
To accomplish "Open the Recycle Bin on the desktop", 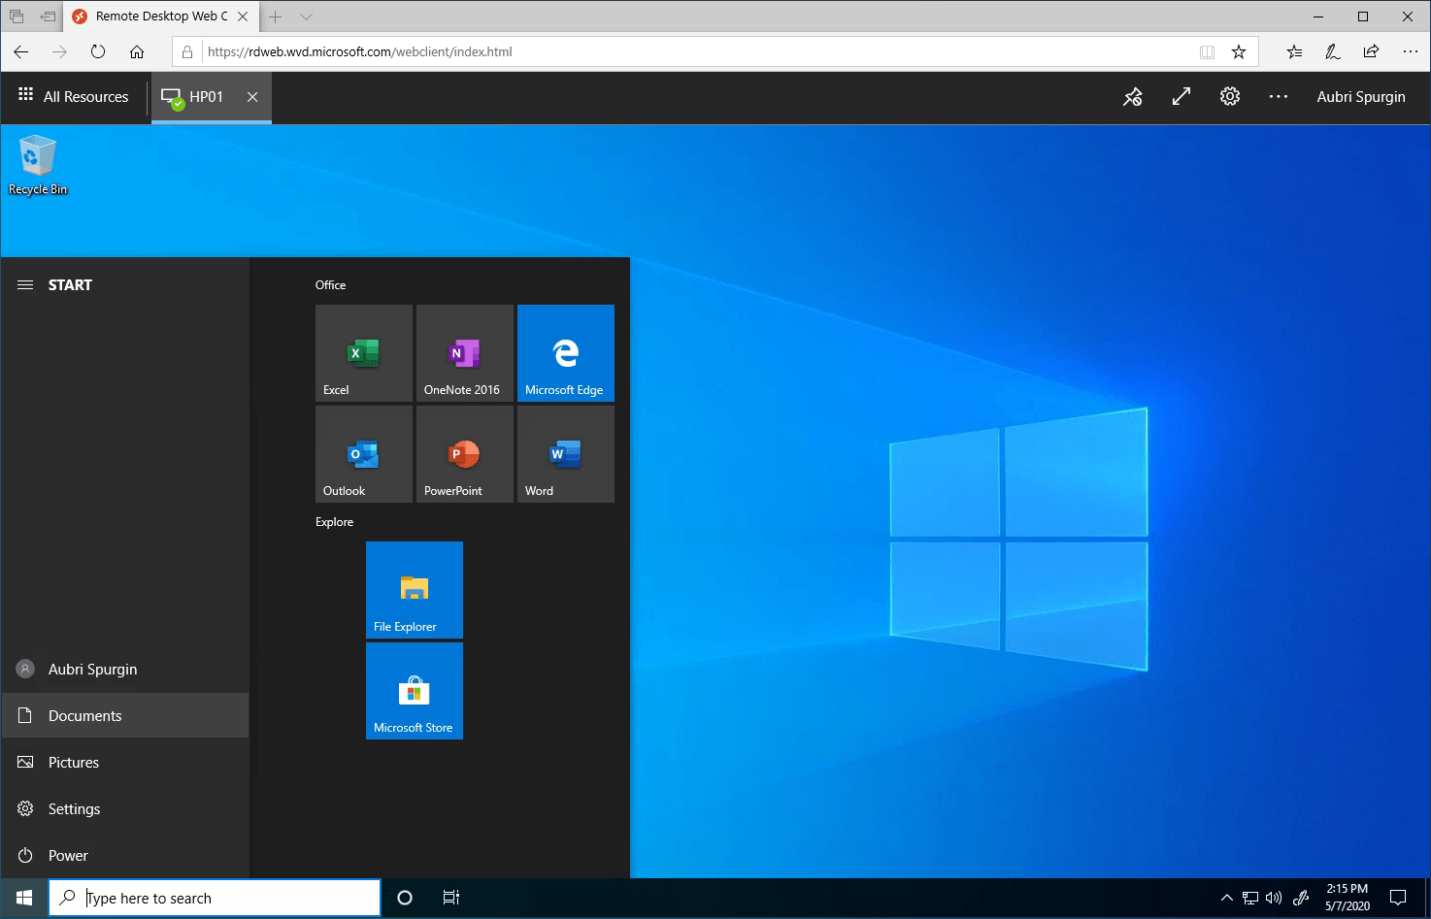I will (38, 165).
